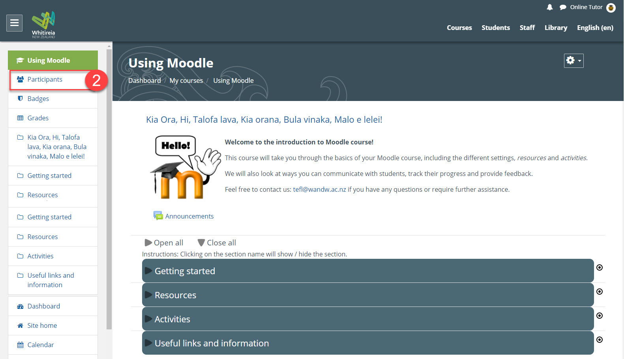Click the Dashboard gauge icon in sidebar
The width and height of the screenshot is (624, 359).
click(20, 306)
